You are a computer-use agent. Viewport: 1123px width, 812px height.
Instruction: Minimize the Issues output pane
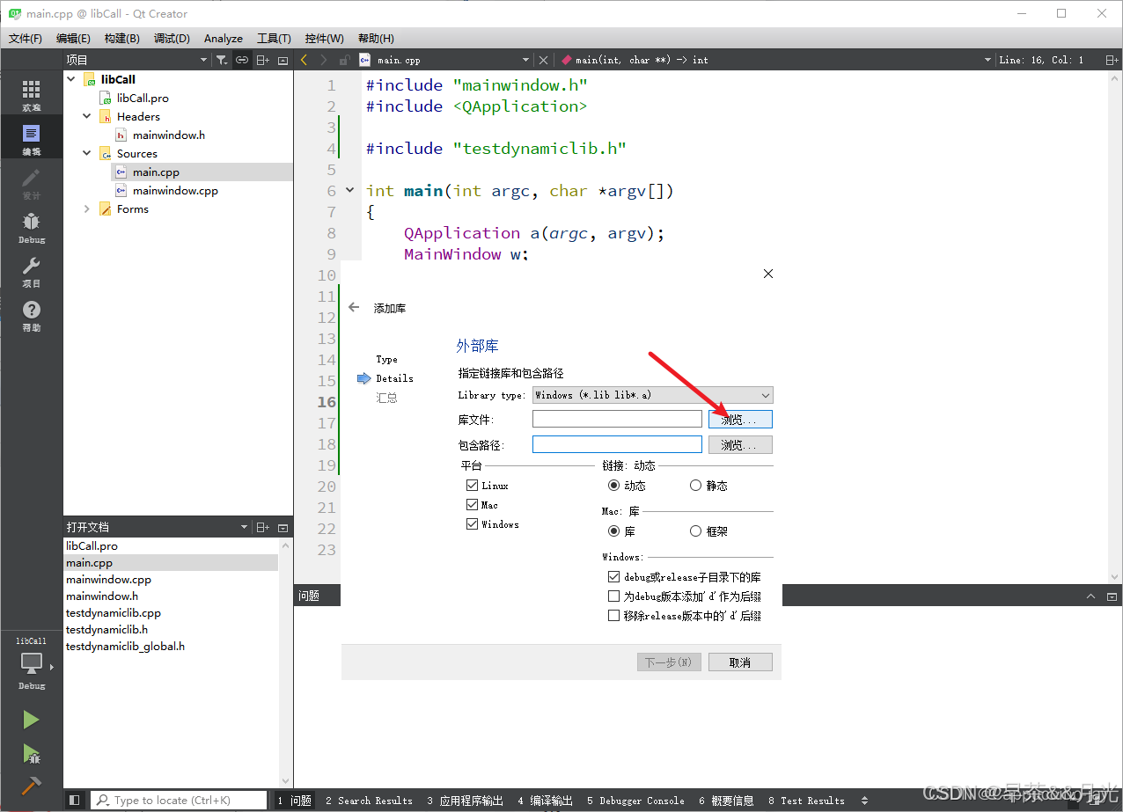1111,596
